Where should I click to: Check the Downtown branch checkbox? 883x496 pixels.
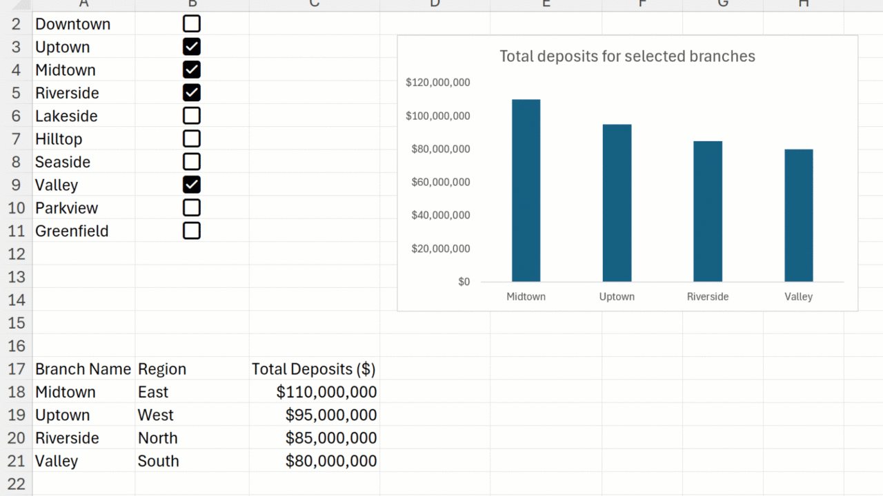(192, 24)
